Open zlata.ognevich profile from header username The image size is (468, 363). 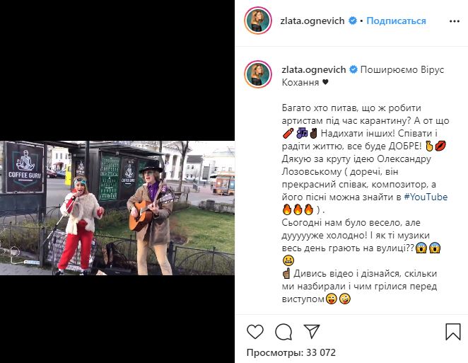pos(312,21)
